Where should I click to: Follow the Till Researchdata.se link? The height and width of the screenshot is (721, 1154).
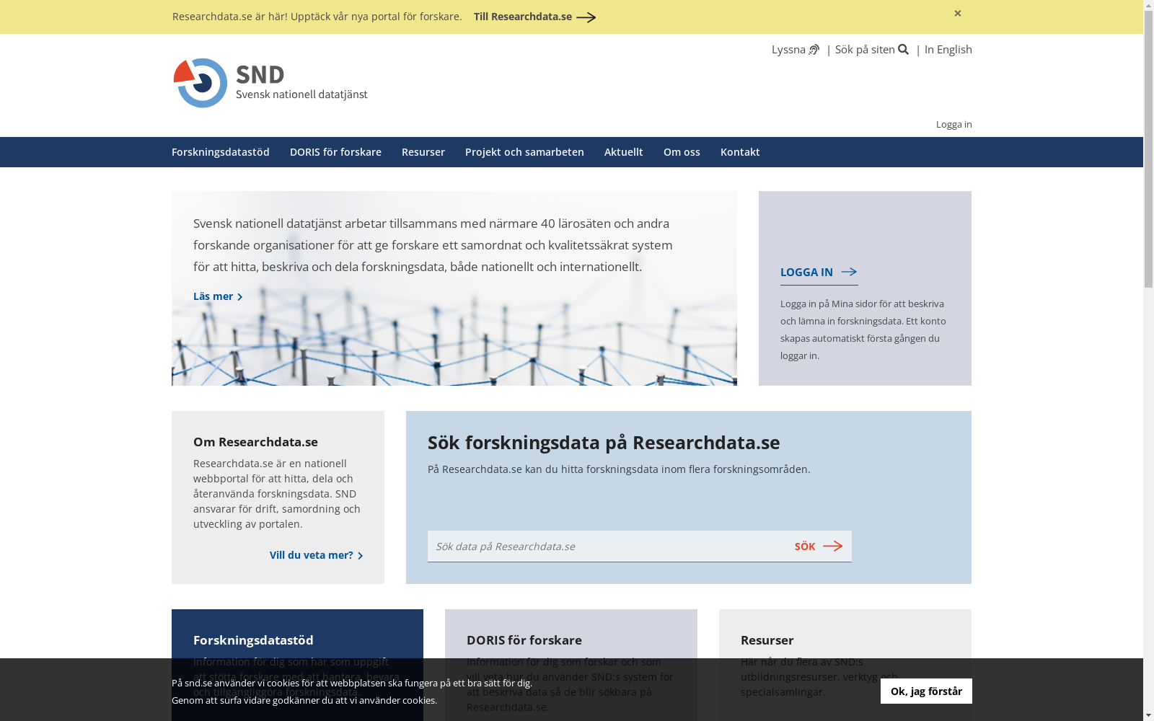click(x=534, y=17)
